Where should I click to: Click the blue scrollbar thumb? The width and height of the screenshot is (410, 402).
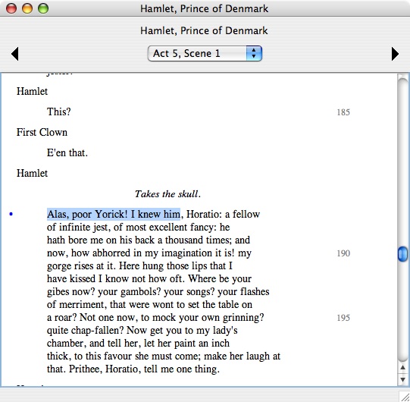click(402, 254)
